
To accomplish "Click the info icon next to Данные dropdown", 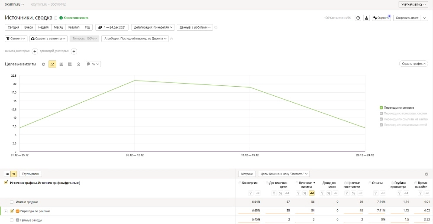I will 216,27.
